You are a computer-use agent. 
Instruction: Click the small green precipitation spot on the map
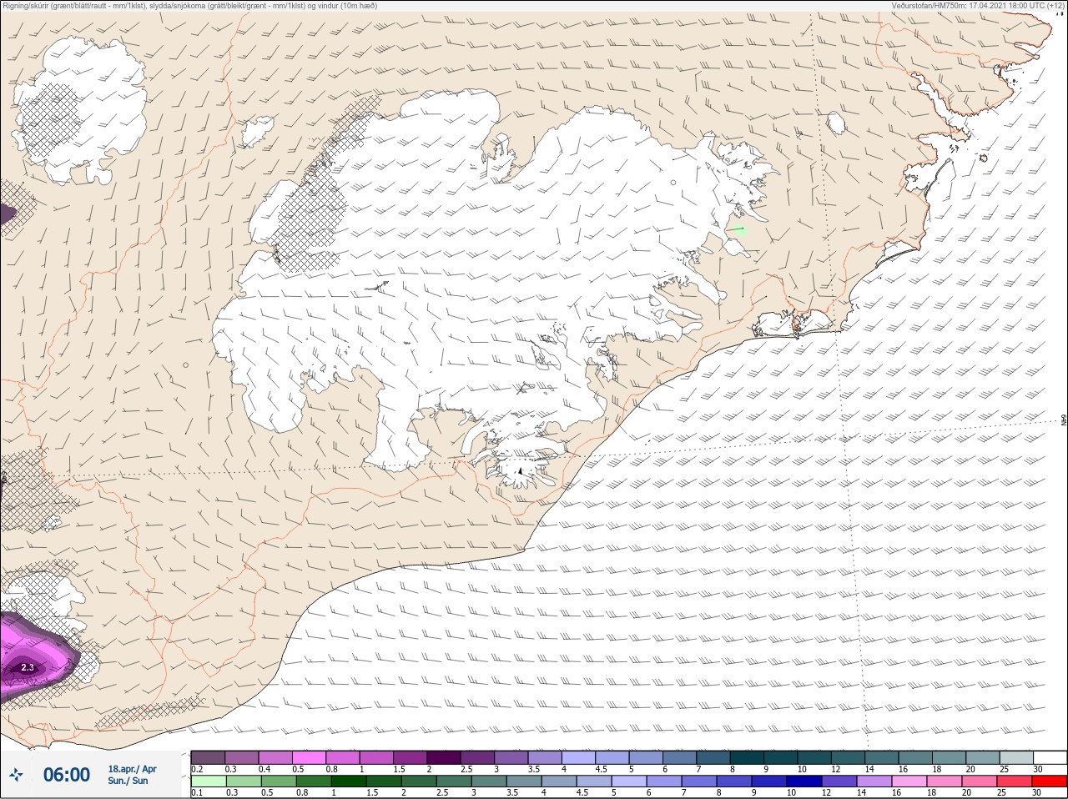click(x=739, y=229)
